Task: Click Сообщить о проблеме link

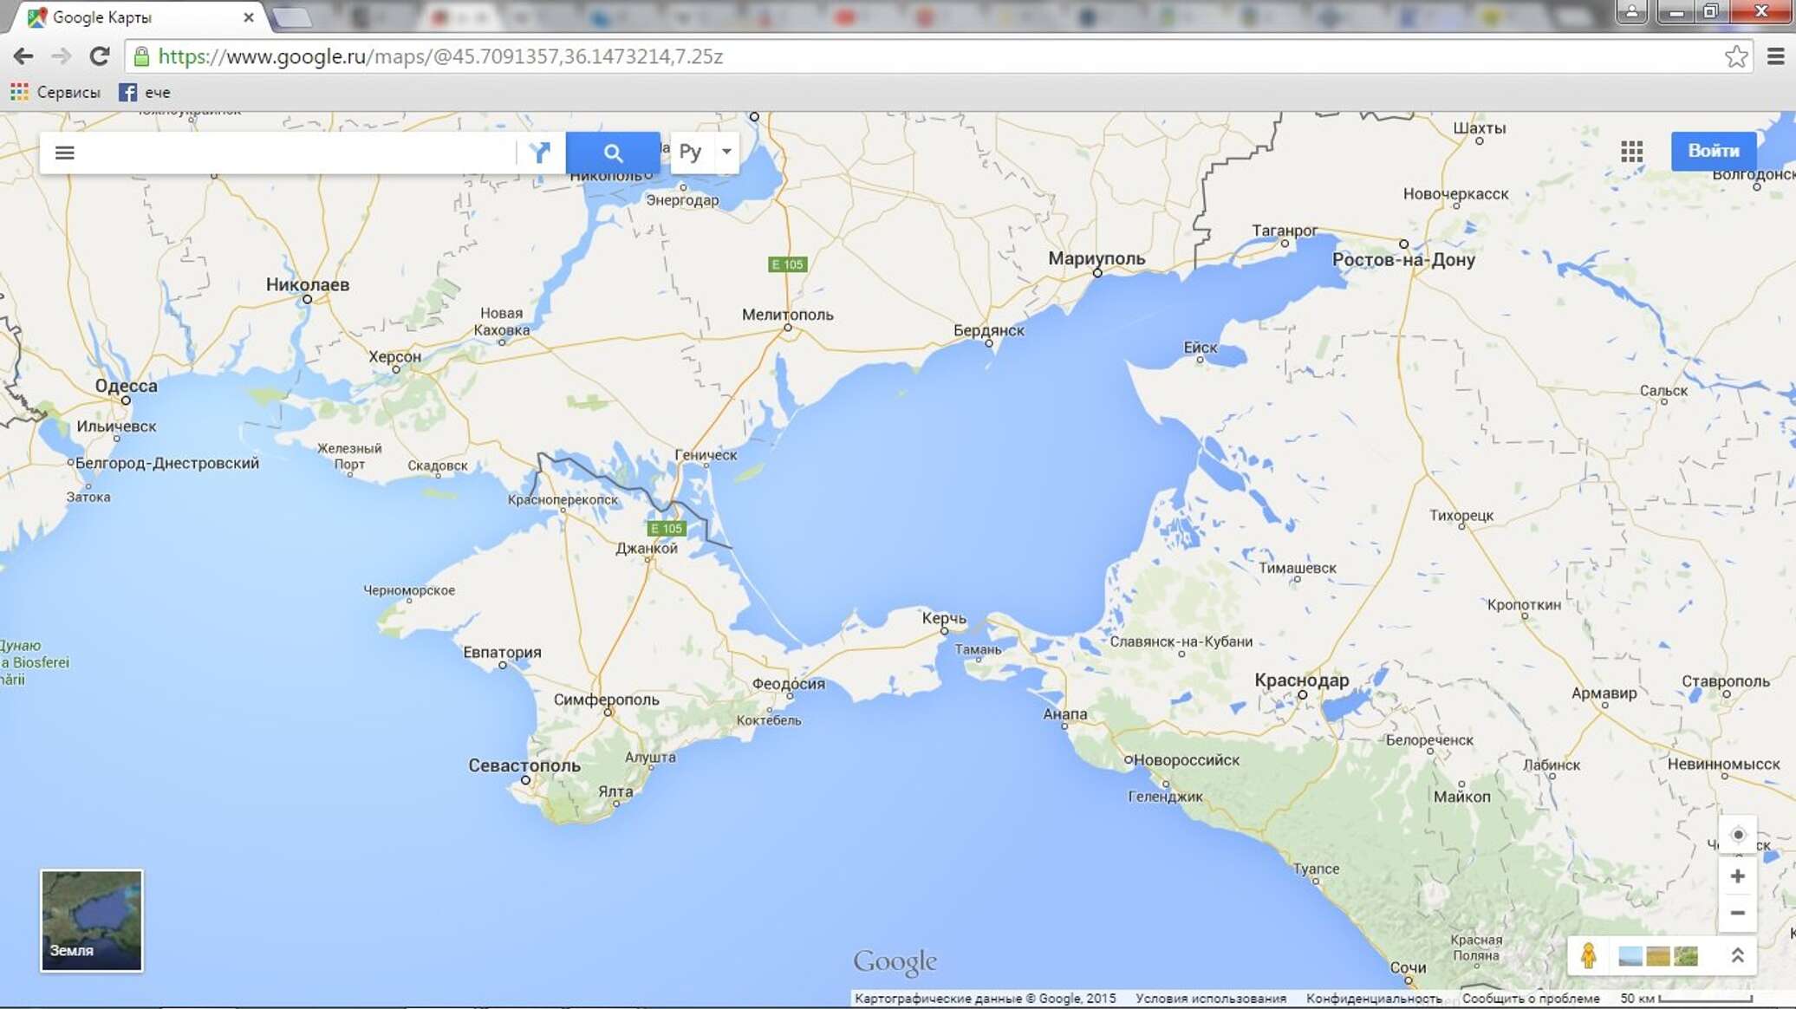Action: [1531, 999]
